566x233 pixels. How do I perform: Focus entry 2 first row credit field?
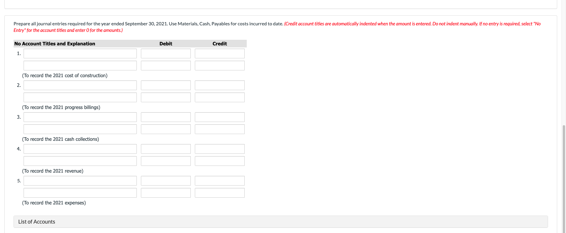point(220,85)
